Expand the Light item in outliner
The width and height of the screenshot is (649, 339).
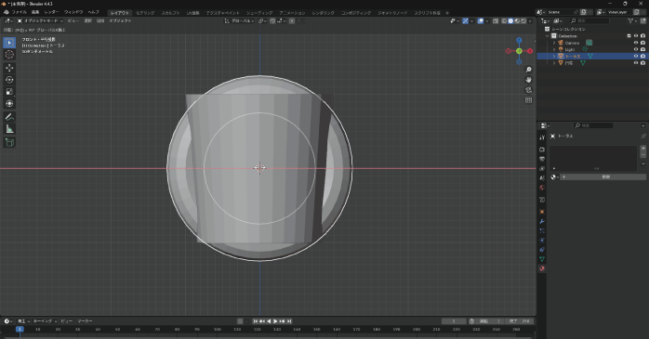[554, 49]
